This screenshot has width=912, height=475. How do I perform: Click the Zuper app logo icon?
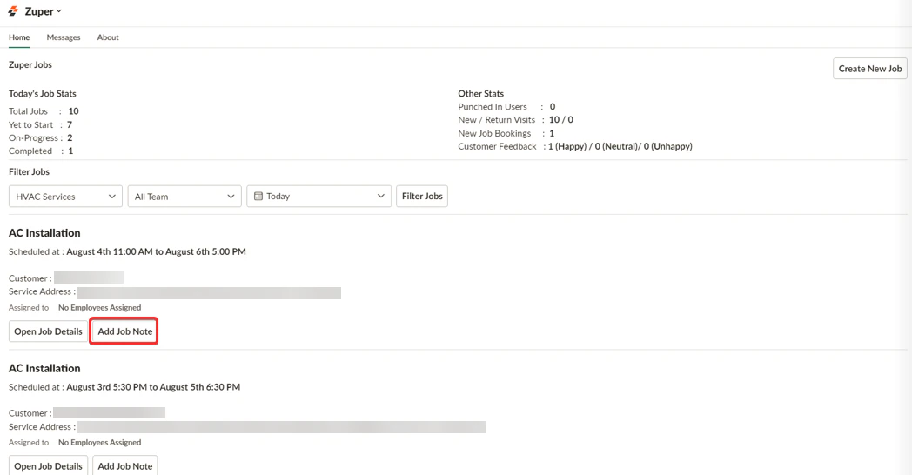(x=13, y=11)
